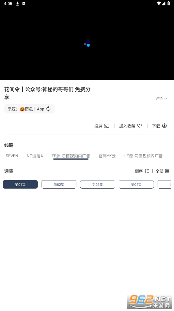Viewport: 174px width, 311px height.
Task: Tap the all episodes grid icon
Action: point(167,171)
